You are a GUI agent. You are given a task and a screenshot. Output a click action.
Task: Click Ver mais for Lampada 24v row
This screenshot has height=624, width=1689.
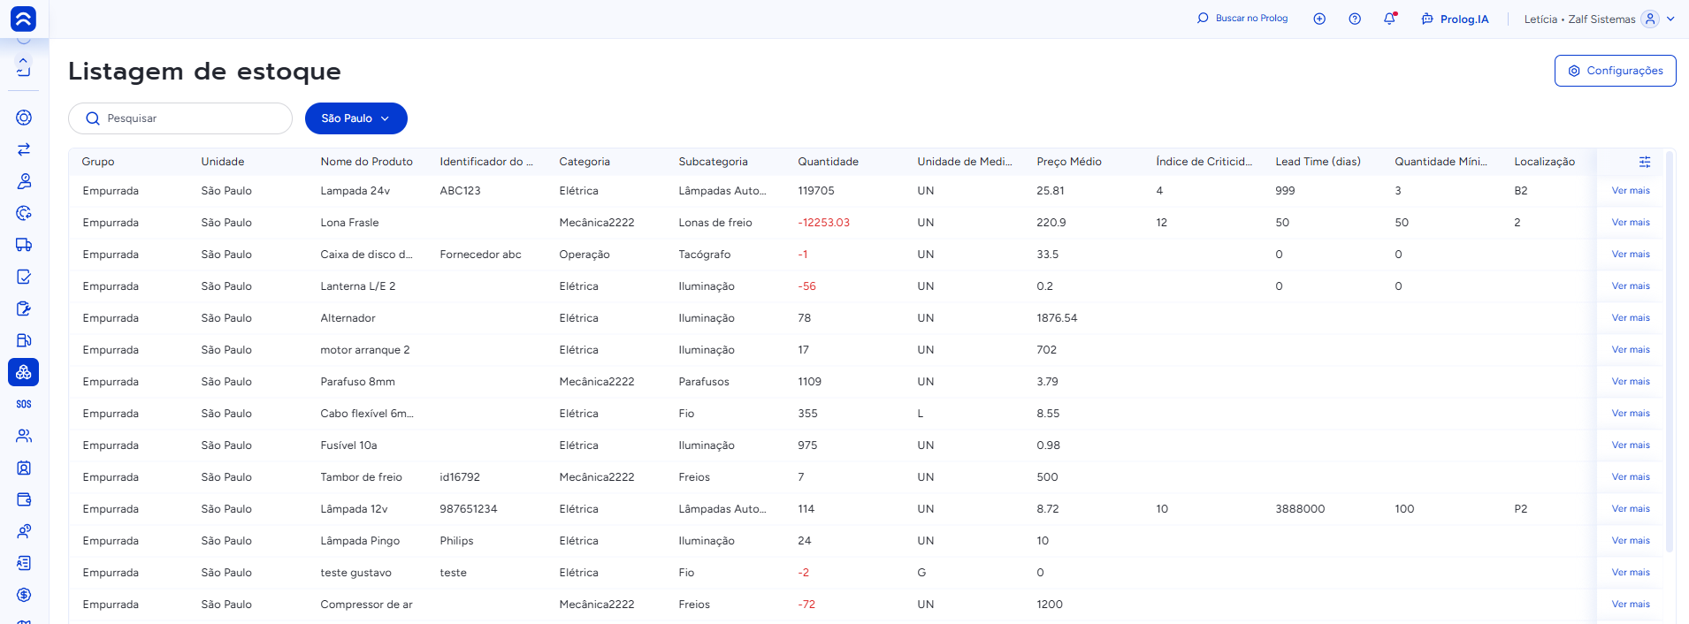pyautogui.click(x=1631, y=191)
